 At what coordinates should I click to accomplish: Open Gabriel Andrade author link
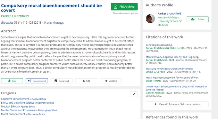pyautogui.click(x=155, y=93)
